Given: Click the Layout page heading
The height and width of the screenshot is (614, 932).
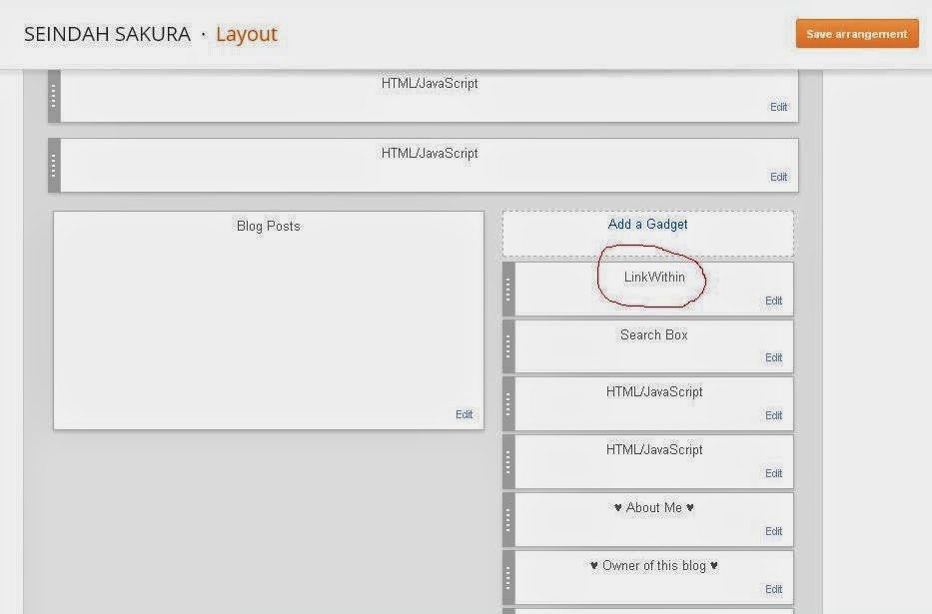Looking at the screenshot, I should pyautogui.click(x=247, y=34).
